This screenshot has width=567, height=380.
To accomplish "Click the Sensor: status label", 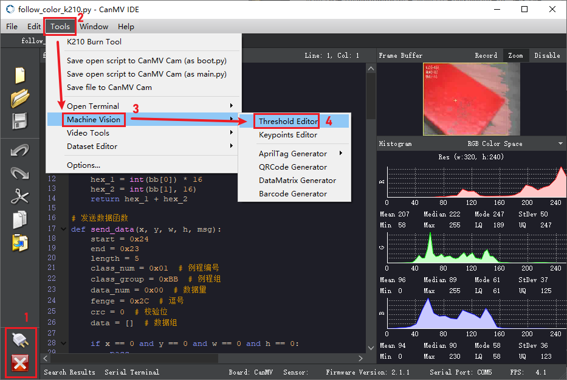I will coord(296,372).
